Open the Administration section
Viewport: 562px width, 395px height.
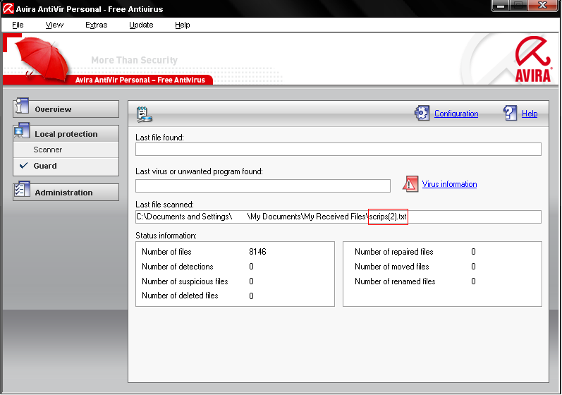pyautogui.click(x=66, y=192)
